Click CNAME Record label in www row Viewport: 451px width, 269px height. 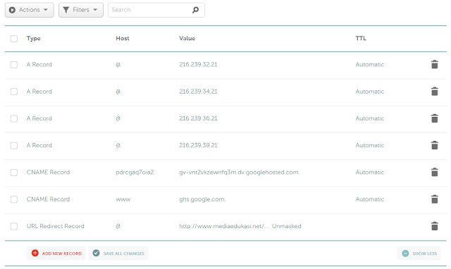48,199
